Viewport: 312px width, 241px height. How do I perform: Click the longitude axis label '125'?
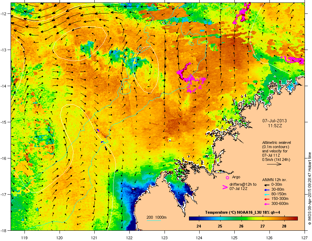[x=234, y=238]
